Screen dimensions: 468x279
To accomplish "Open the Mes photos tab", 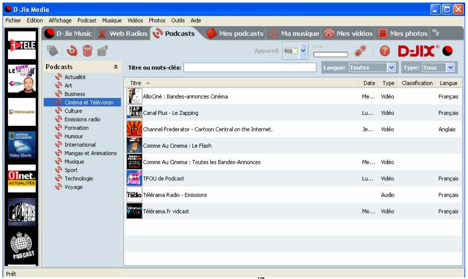I will (403, 34).
